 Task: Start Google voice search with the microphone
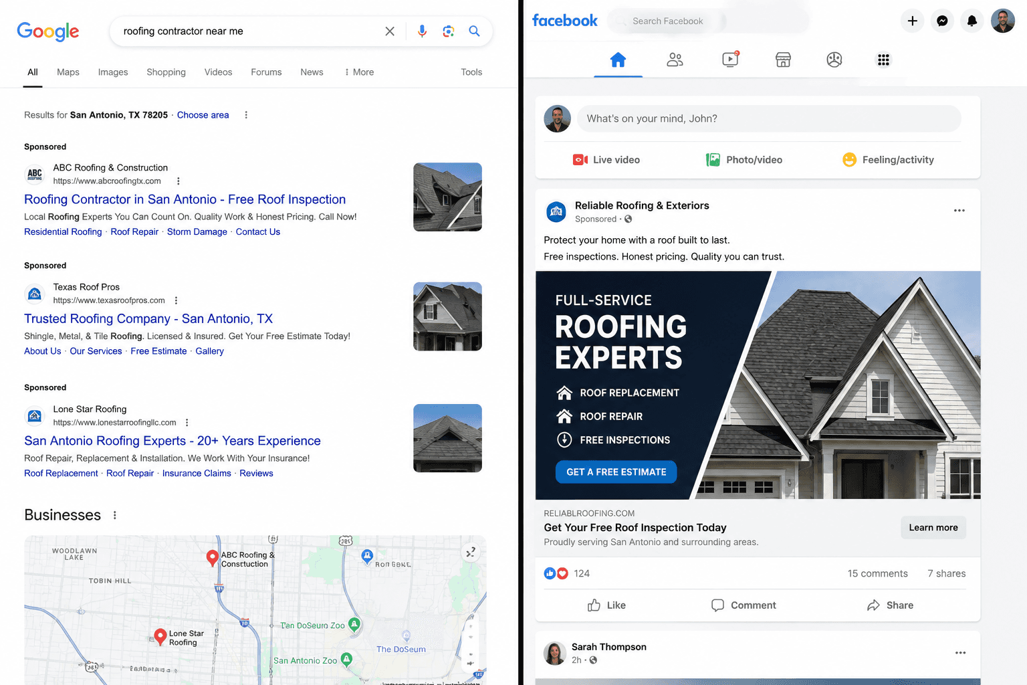(x=422, y=31)
